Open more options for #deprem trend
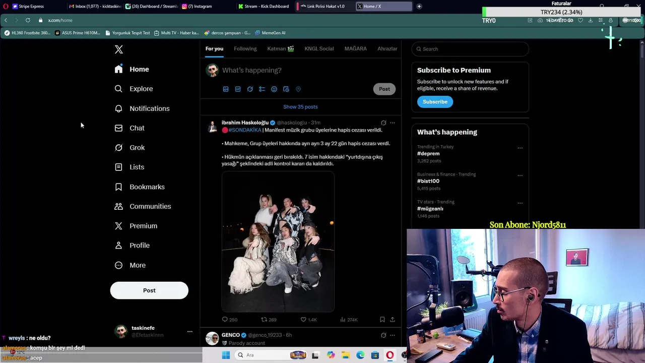This screenshot has width=645, height=363. (520, 148)
